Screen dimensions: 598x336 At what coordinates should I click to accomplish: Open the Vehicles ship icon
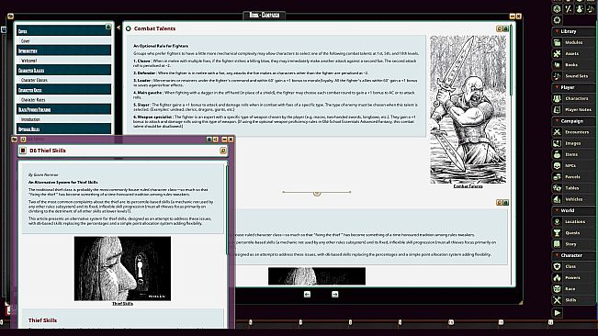557,199
